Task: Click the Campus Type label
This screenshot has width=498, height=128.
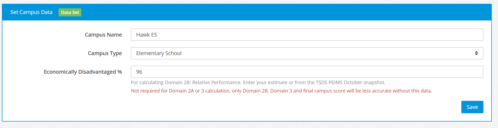Action: (x=105, y=53)
